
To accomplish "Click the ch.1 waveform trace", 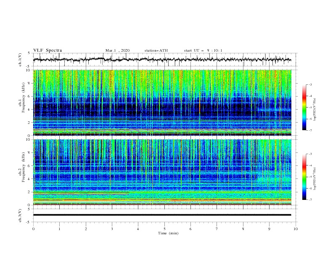I will click(x=162, y=60).
